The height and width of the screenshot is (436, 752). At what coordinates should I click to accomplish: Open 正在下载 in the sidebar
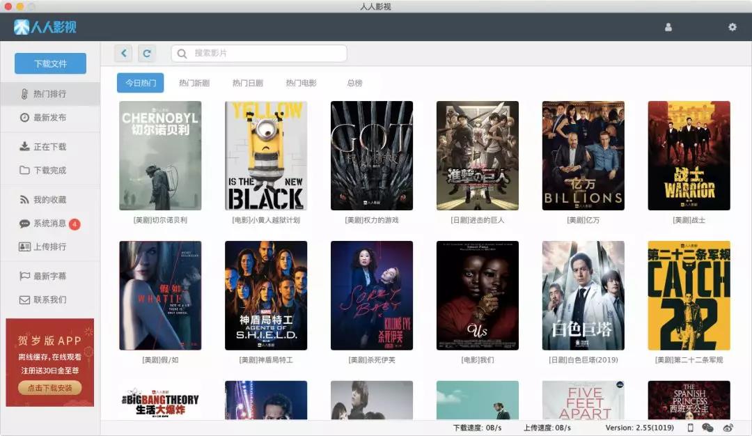[x=50, y=146]
